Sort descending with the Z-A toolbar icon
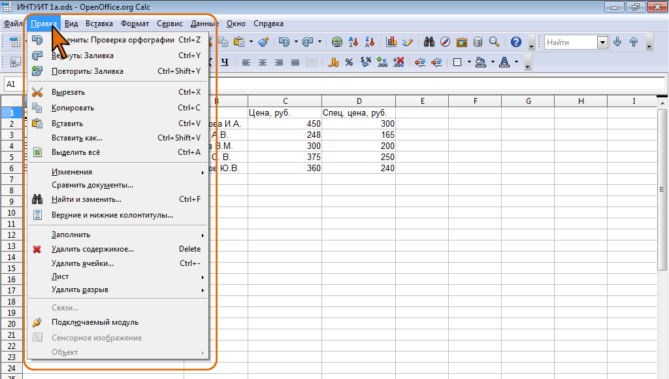This screenshot has height=379, width=669. pos(370,42)
